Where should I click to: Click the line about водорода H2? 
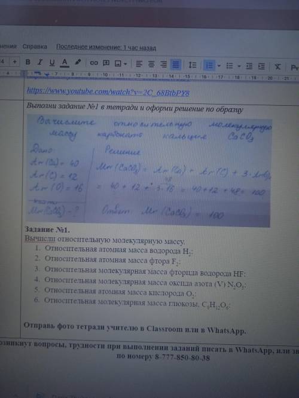tap(118, 250)
